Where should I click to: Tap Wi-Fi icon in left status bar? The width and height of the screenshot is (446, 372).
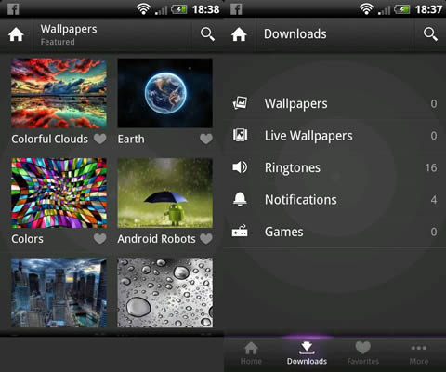[x=143, y=9]
